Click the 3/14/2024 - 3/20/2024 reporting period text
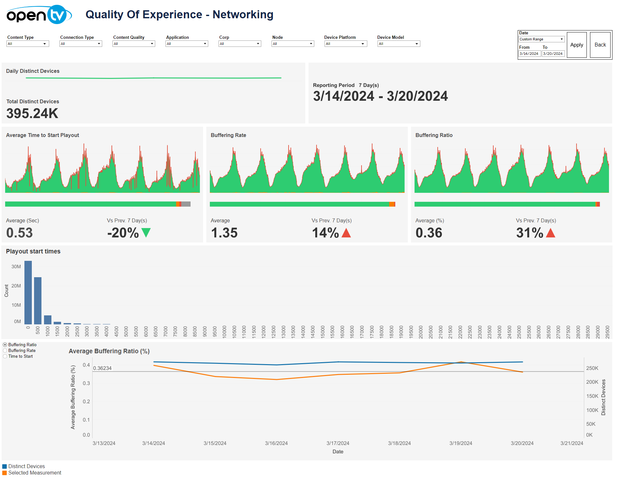 tap(380, 96)
